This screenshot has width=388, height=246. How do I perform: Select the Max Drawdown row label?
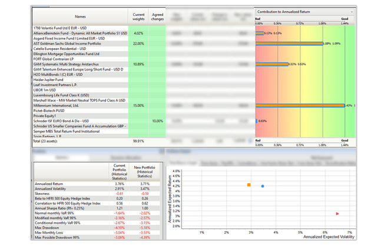[47, 228]
